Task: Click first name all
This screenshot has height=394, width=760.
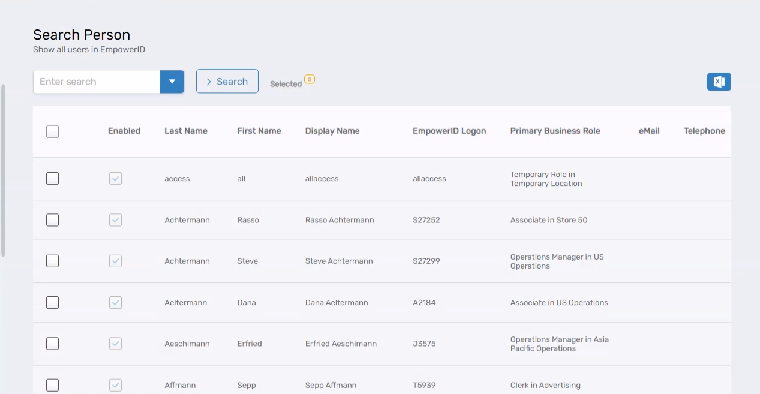Action: coord(241,179)
